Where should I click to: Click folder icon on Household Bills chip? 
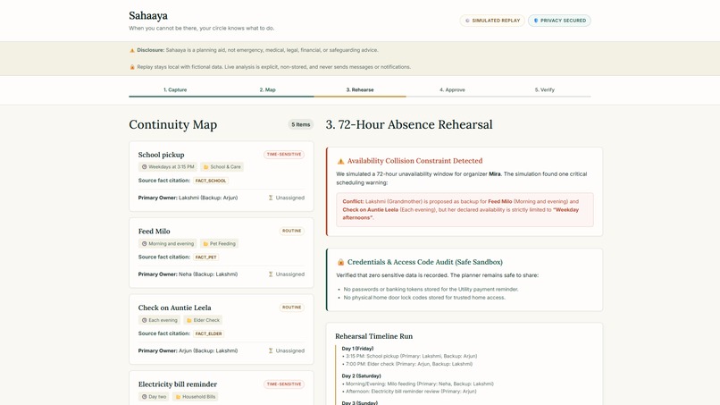click(178, 397)
